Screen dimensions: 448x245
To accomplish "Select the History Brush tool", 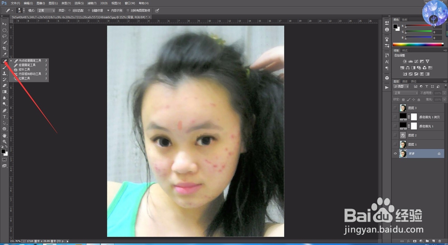I will pos(4,79).
